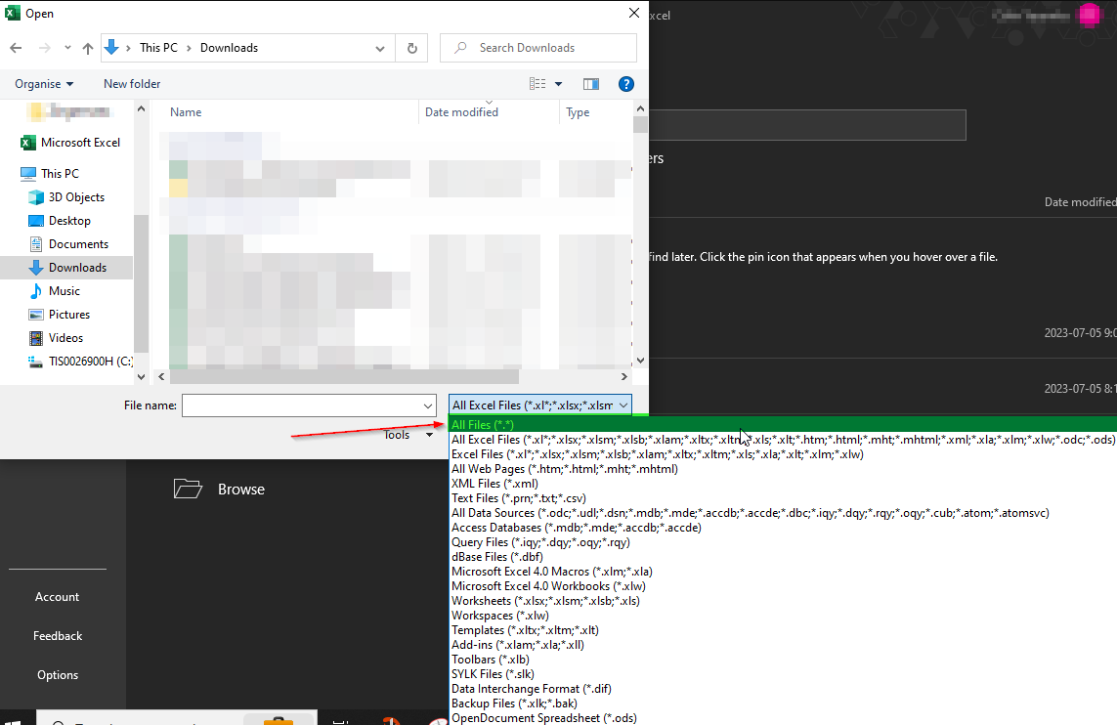The height and width of the screenshot is (725, 1117).
Task: Sort files by Name column header
Action: [x=186, y=112]
